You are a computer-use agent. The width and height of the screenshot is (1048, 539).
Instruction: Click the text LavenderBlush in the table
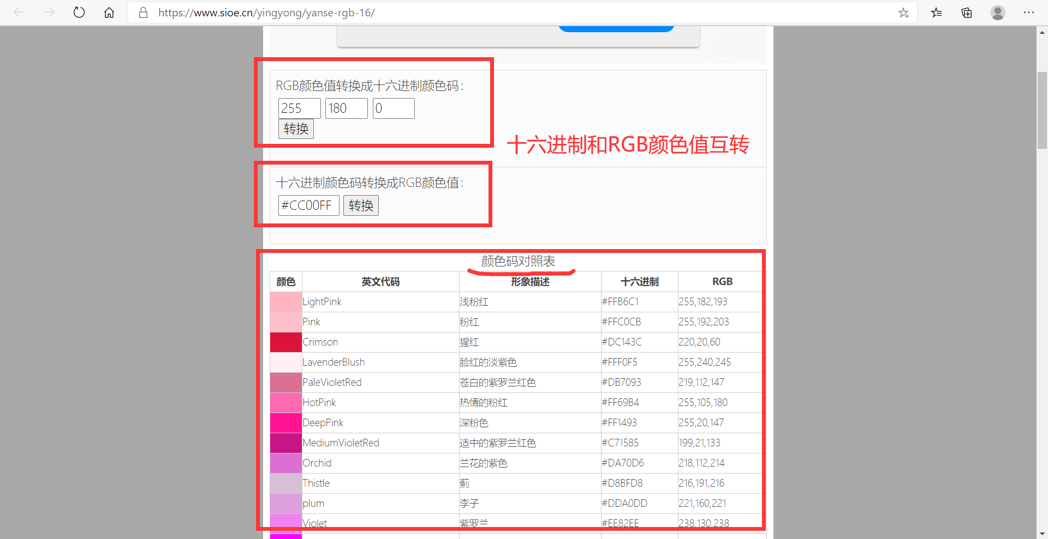334,362
